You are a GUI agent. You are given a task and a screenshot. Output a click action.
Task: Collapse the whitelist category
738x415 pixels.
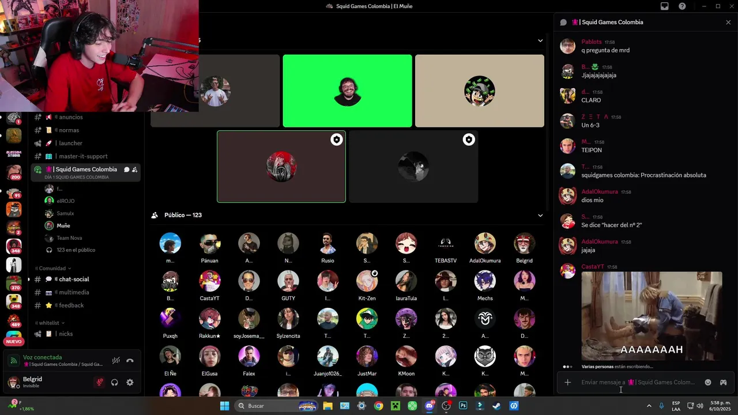coord(50,323)
